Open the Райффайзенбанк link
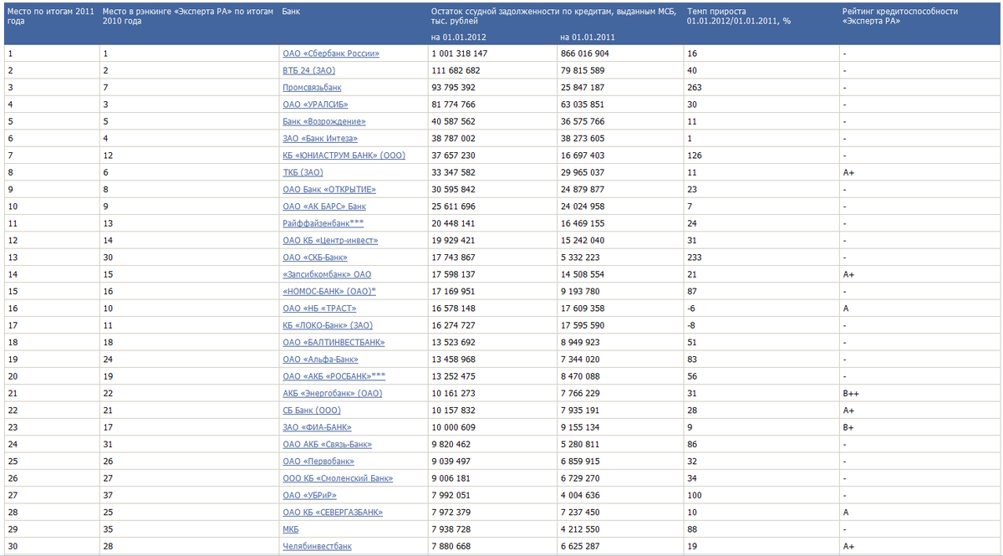The image size is (1003, 556). click(323, 223)
